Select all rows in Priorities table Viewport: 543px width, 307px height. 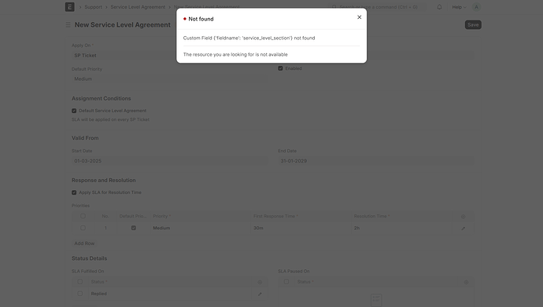[83, 216]
